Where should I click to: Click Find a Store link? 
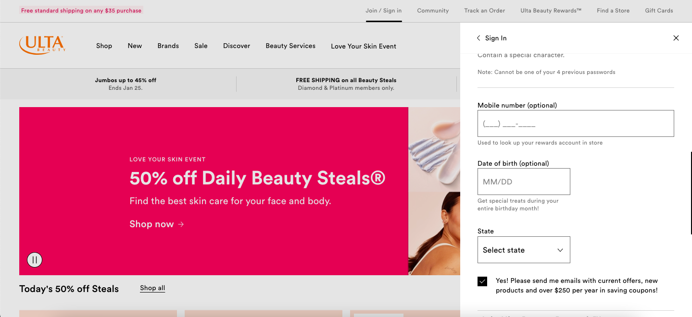(x=613, y=11)
